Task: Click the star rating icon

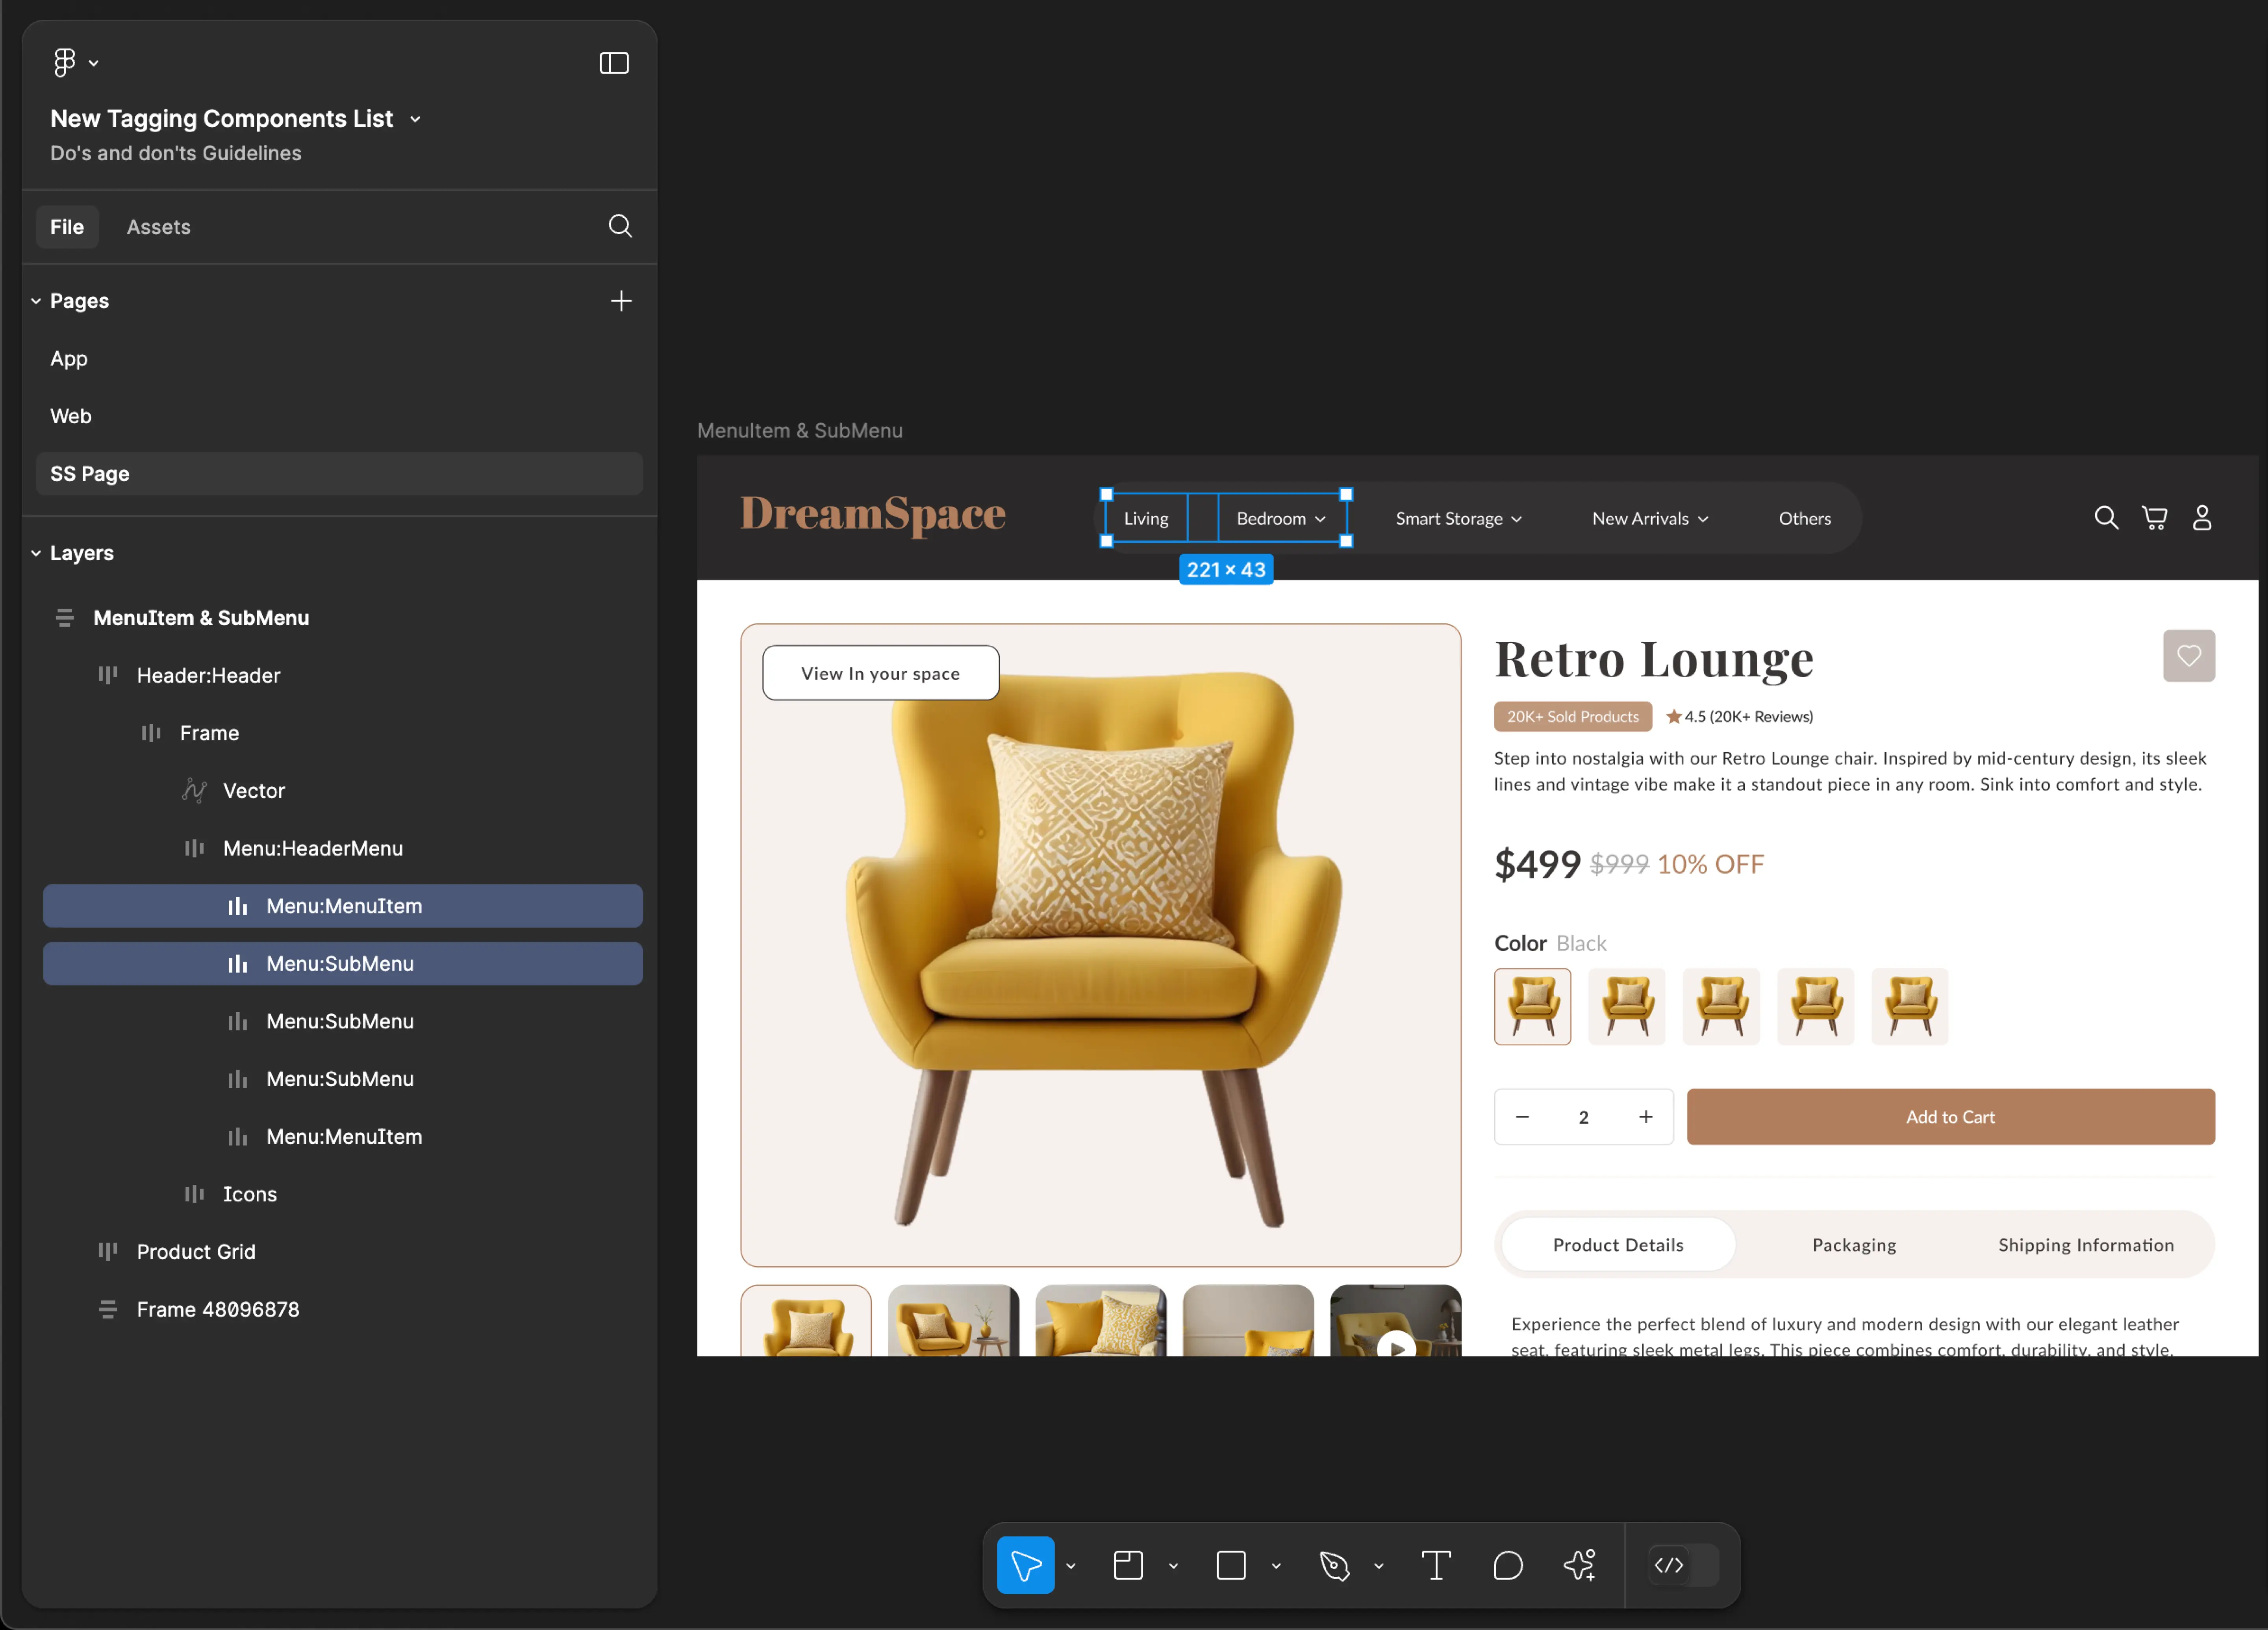Action: tap(1673, 716)
